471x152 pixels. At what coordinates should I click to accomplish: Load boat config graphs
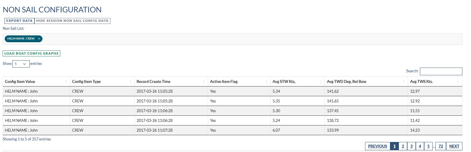point(31,53)
